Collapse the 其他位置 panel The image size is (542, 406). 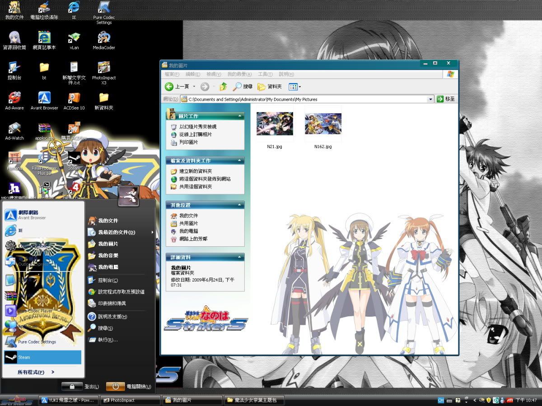239,205
